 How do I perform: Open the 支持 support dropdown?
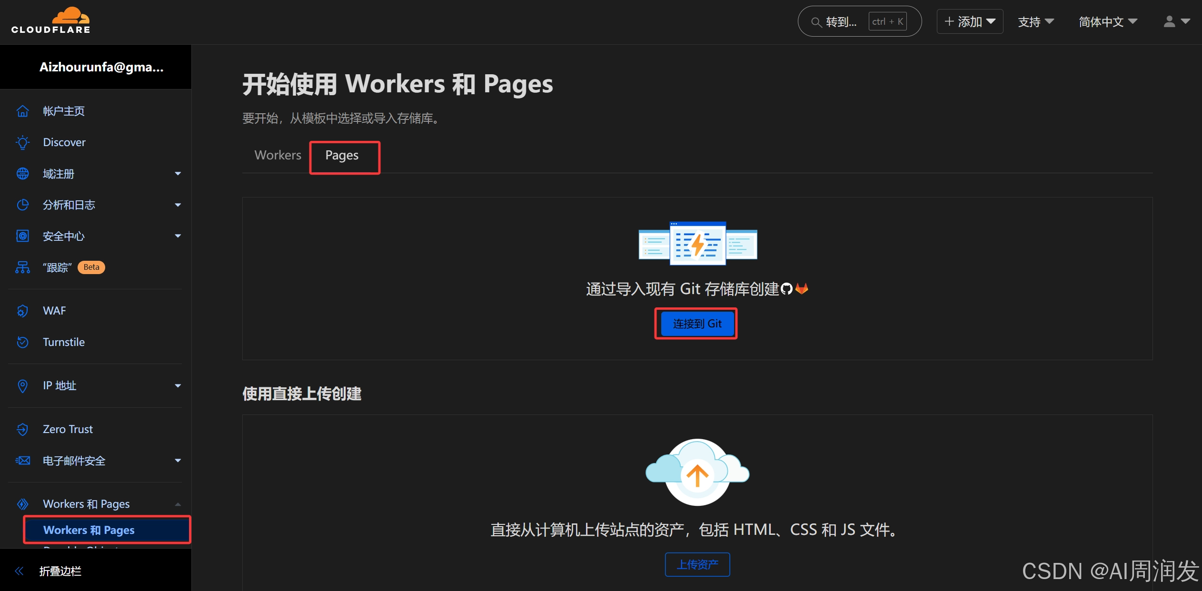[1035, 21]
